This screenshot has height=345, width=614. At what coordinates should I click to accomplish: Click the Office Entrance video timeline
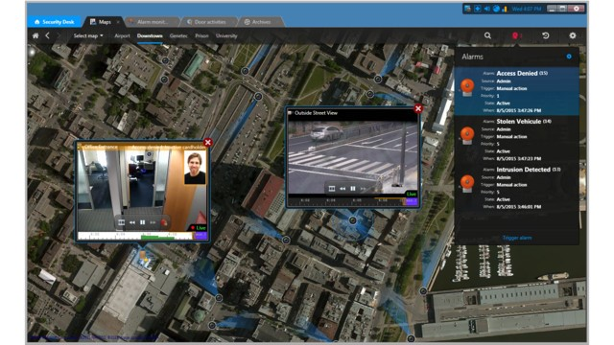click(x=142, y=236)
